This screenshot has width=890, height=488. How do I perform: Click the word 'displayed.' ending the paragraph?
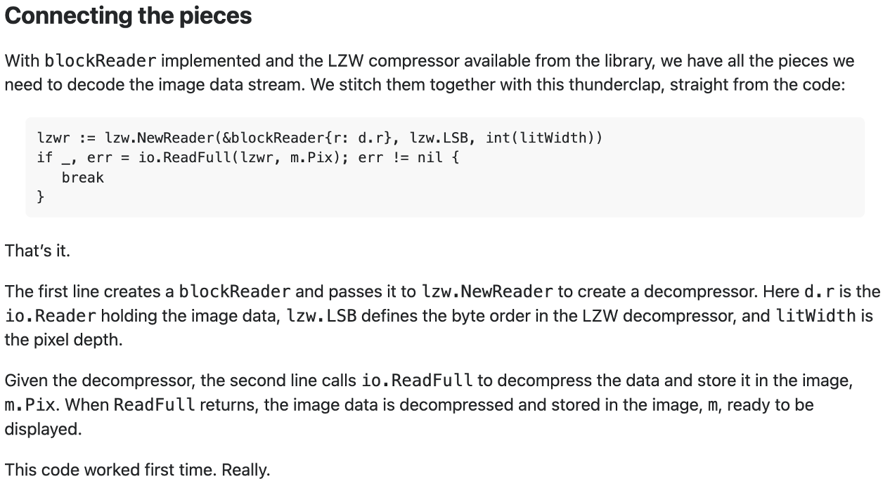coord(44,429)
